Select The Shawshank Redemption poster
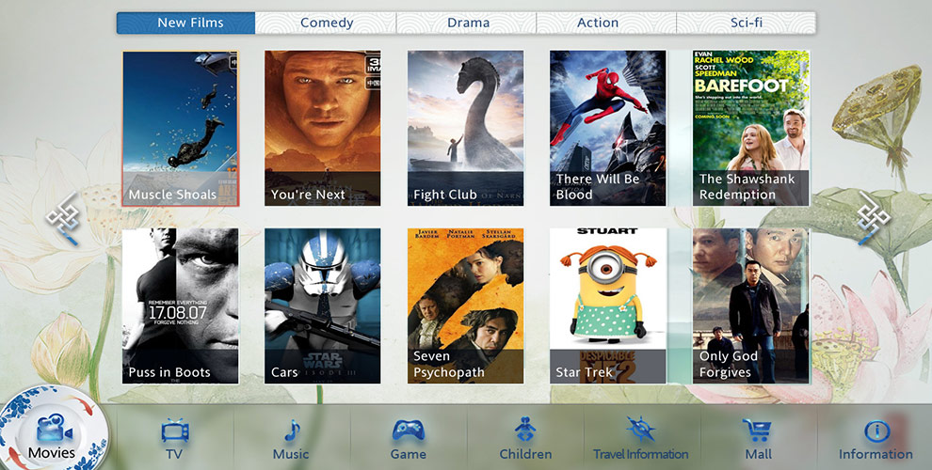The width and height of the screenshot is (932, 470). (x=750, y=128)
